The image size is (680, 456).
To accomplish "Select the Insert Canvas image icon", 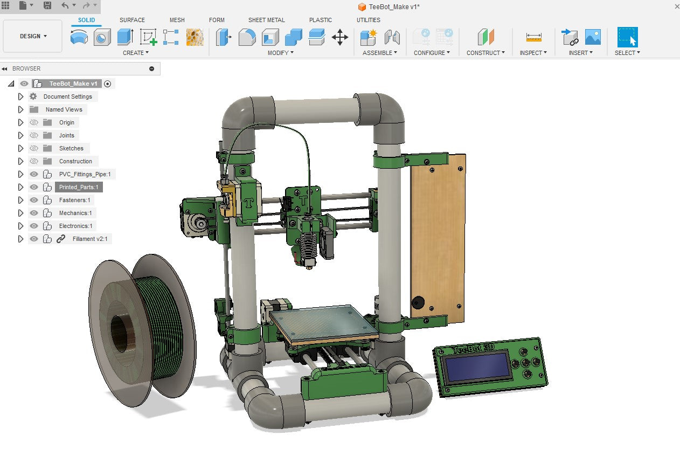I will (x=593, y=37).
